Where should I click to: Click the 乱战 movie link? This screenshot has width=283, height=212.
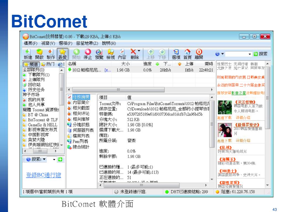pos(226,147)
